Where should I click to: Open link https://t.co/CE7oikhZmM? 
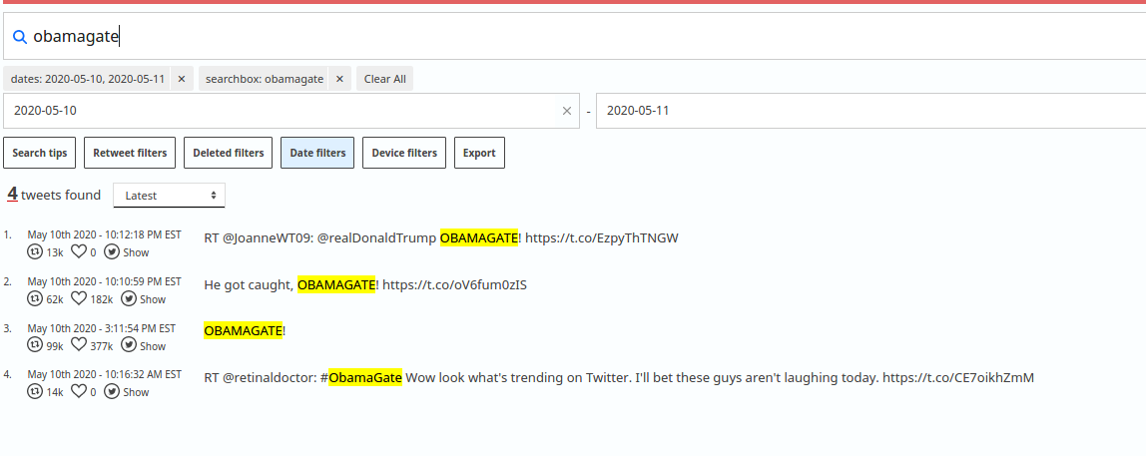pos(958,378)
